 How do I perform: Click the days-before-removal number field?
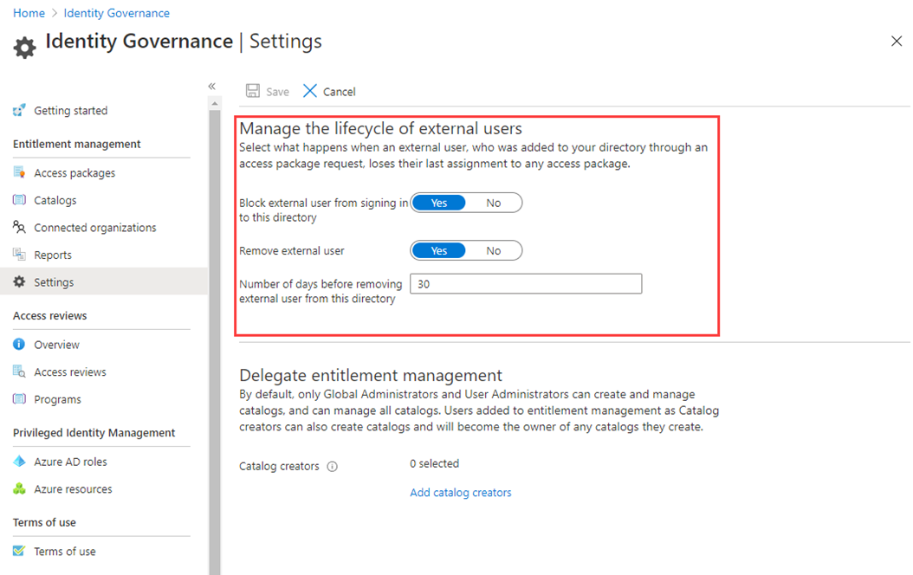click(x=525, y=283)
